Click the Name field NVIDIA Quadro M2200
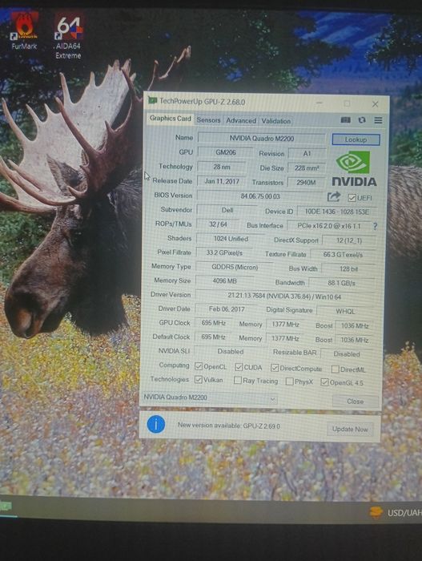Image resolution: width=422 pixels, height=561 pixels. (261, 139)
